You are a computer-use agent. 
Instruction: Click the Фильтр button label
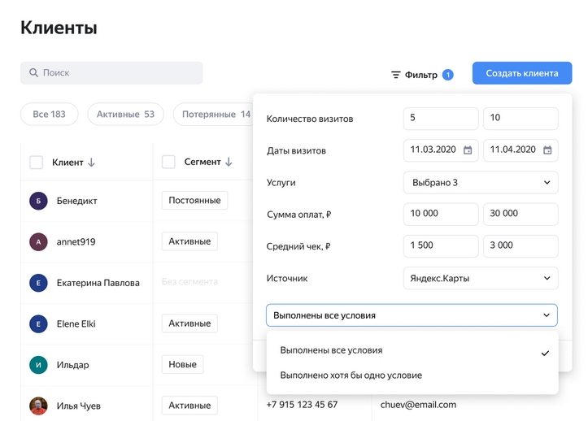[x=420, y=75]
